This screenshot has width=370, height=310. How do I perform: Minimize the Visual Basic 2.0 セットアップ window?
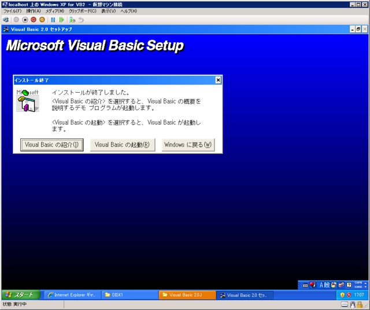coord(353,30)
